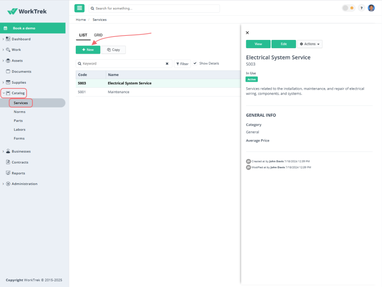Select the Work wrench icon in sidebar

[x=8, y=49]
